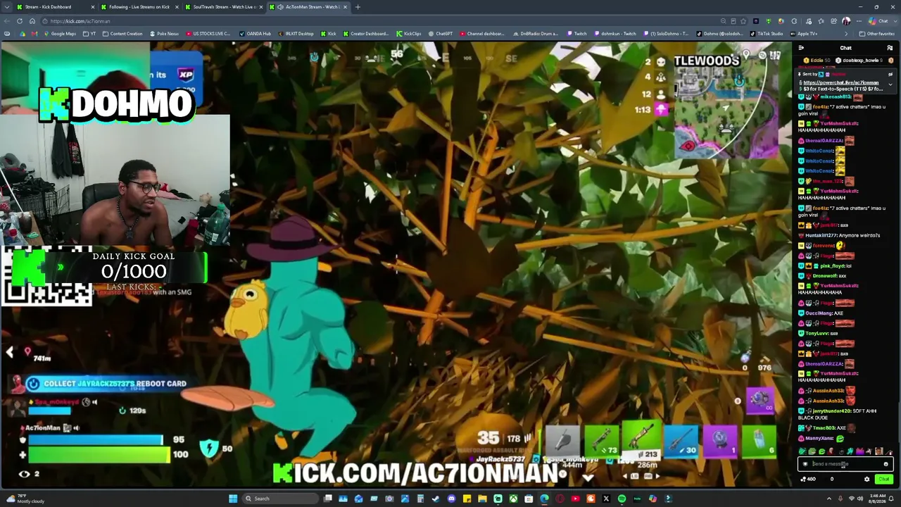Open the X app on taskbar
The height and width of the screenshot is (507, 901).
pyautogui.click(x=606, y=499)
